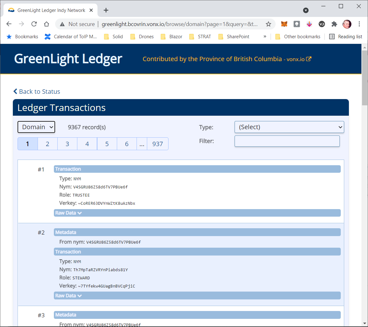The height and width of the screenshot is (327, 368).
Task: Open the Type (Select) dropdown
Action: (289, 127)
